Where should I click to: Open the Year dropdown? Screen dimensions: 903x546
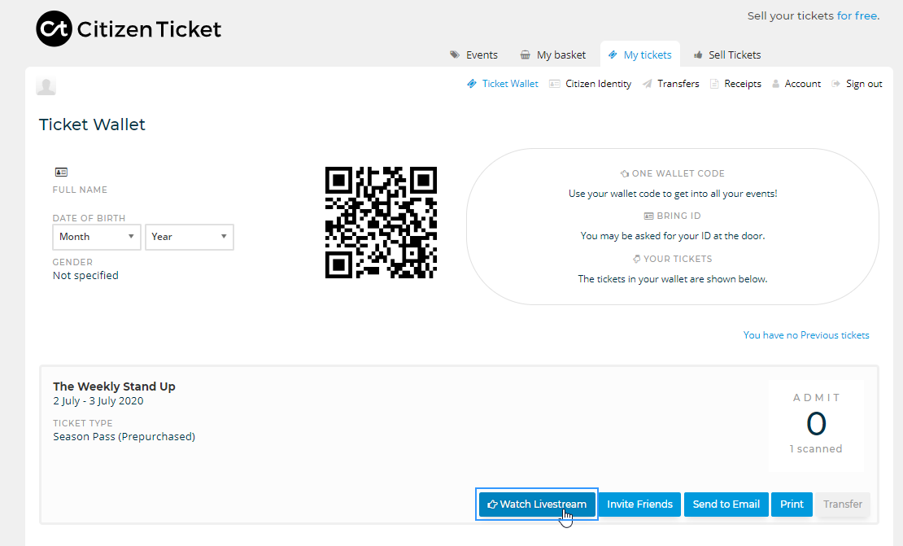pyautogui.click(x=190, y=237)
